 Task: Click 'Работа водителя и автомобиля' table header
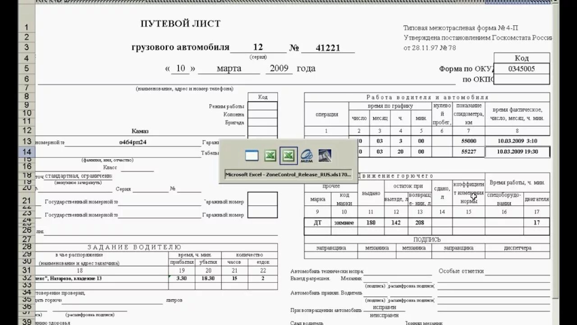click(427, 97)
